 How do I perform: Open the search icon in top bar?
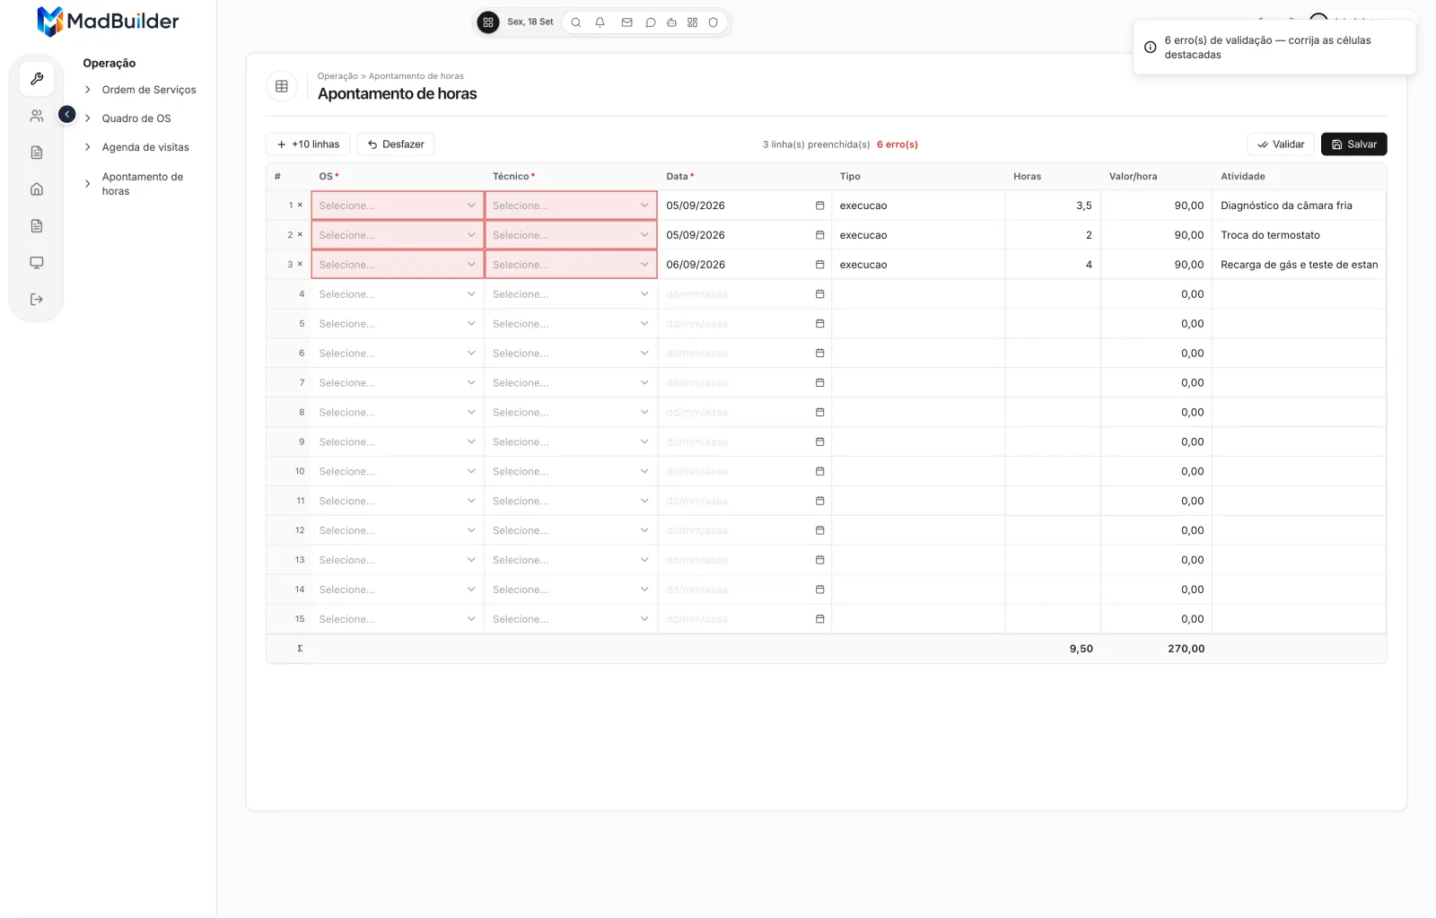[x=576, y=22]
